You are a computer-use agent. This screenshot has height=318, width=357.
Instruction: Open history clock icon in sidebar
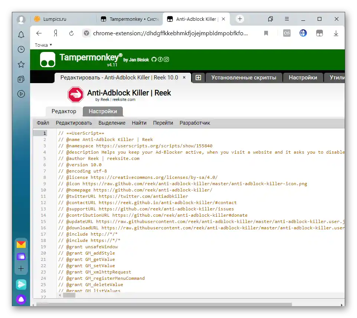point(21,49)
